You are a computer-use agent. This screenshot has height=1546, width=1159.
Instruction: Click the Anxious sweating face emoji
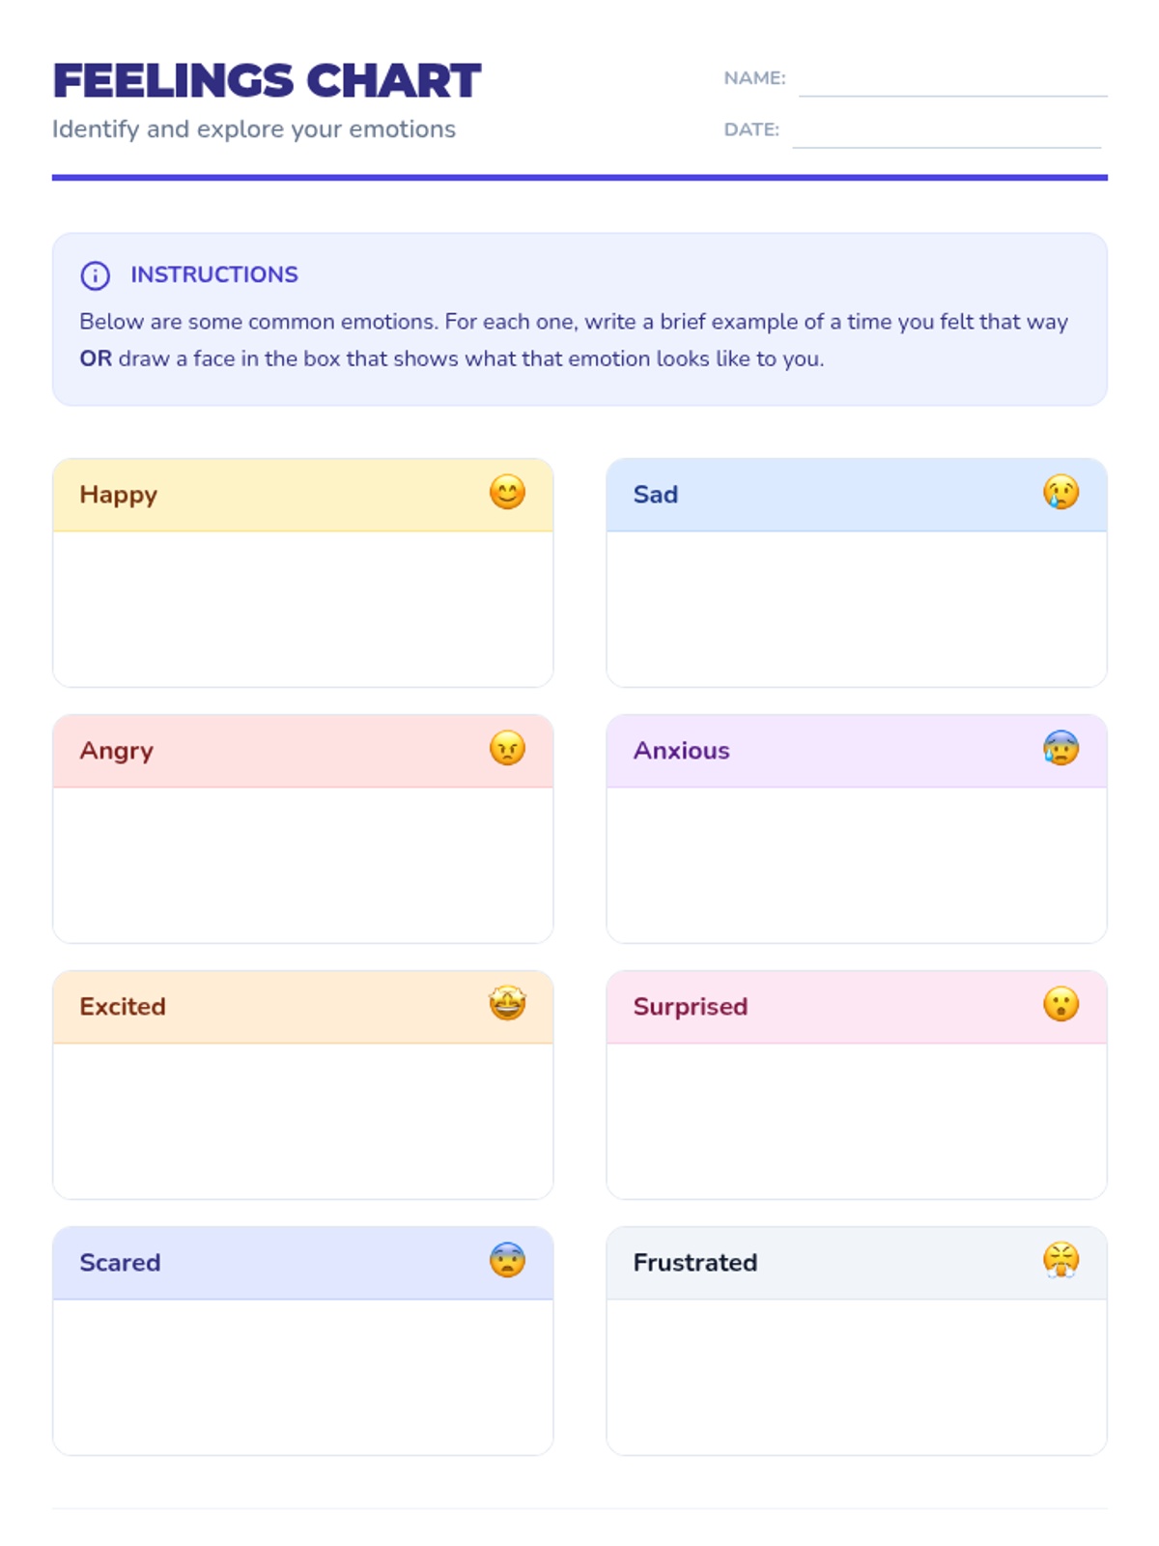coord(1060,749)
